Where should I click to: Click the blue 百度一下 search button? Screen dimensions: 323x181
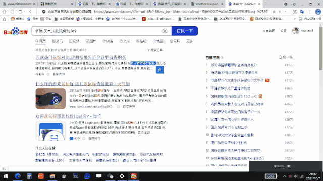pos(185,31)
